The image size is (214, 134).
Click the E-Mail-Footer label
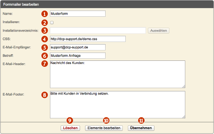pyautogui.click(x=13, y=94)
